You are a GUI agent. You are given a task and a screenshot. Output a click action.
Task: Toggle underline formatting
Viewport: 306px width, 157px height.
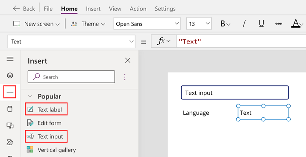pos(261,24)
